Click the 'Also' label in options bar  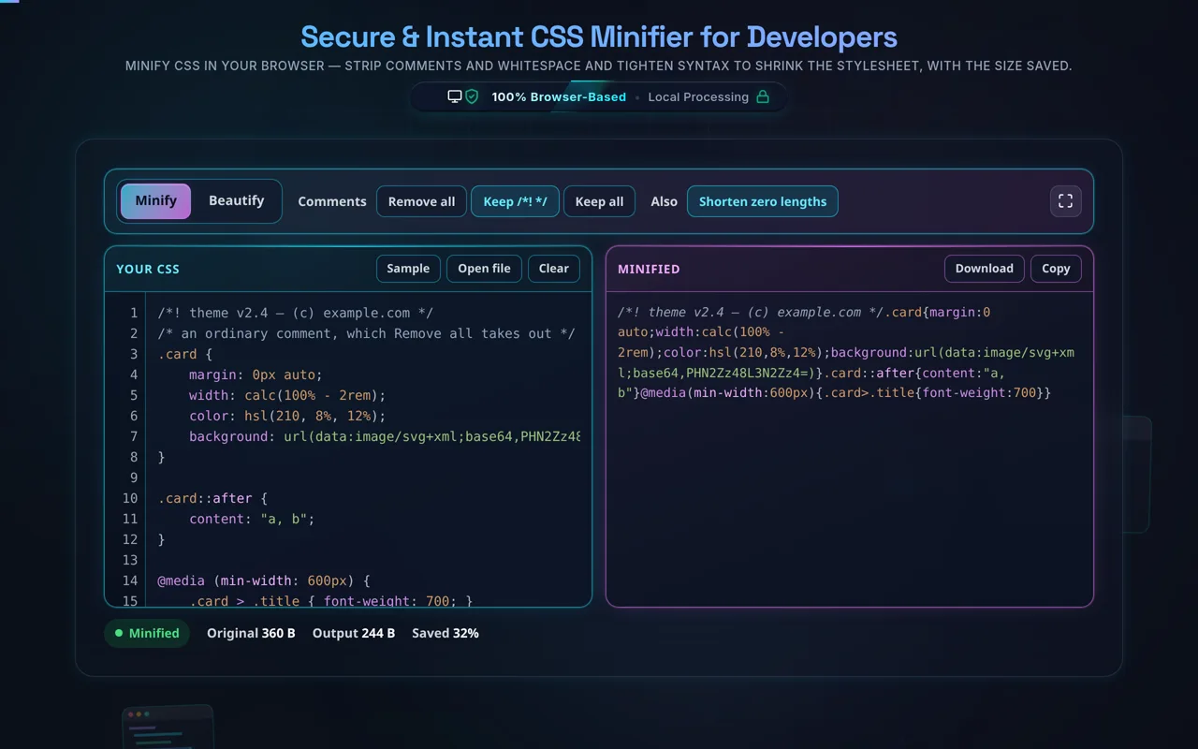tap(664, 201)
